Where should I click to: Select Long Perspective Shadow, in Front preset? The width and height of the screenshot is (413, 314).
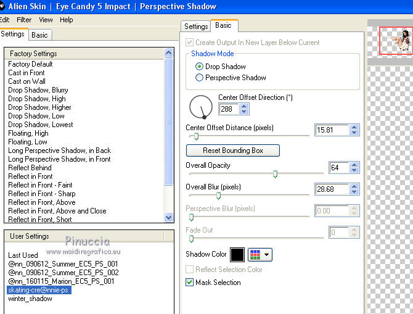pyautogui.click(x=60, y=159)
